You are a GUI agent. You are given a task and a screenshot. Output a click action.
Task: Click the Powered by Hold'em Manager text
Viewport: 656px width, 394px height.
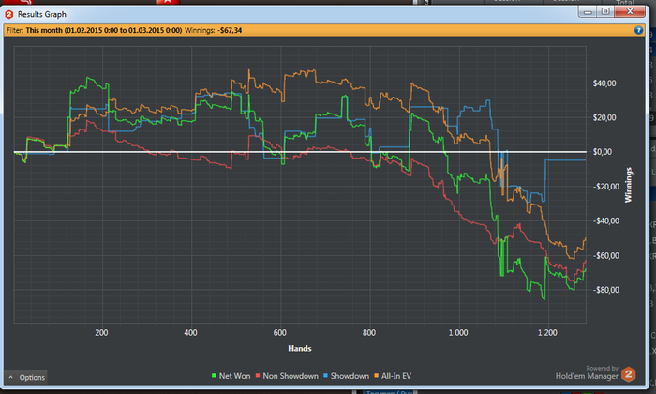point(587,372)
